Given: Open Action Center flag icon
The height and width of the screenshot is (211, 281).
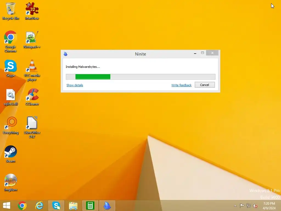Looking at the screenshot, I should [x=242, y=206].
